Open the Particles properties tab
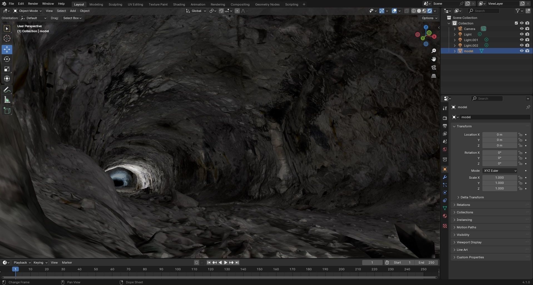Viewport: 533px width, 285px height. point(445,185)
